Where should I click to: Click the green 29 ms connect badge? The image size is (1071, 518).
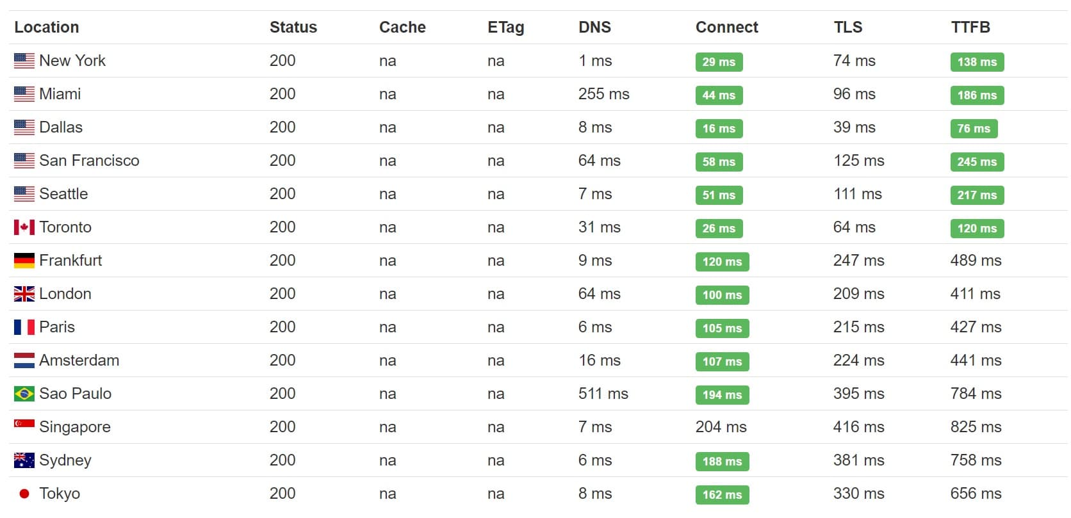pyautogui.click(x=719, y=62)
